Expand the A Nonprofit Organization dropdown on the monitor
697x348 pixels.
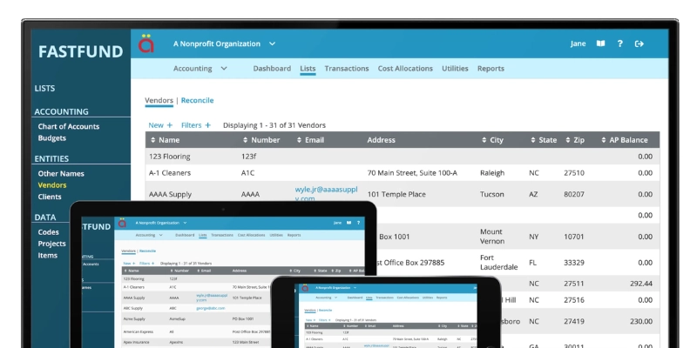tap(225, 43)
